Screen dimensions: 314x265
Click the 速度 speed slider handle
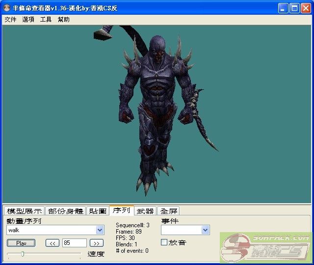click(22, 254)
